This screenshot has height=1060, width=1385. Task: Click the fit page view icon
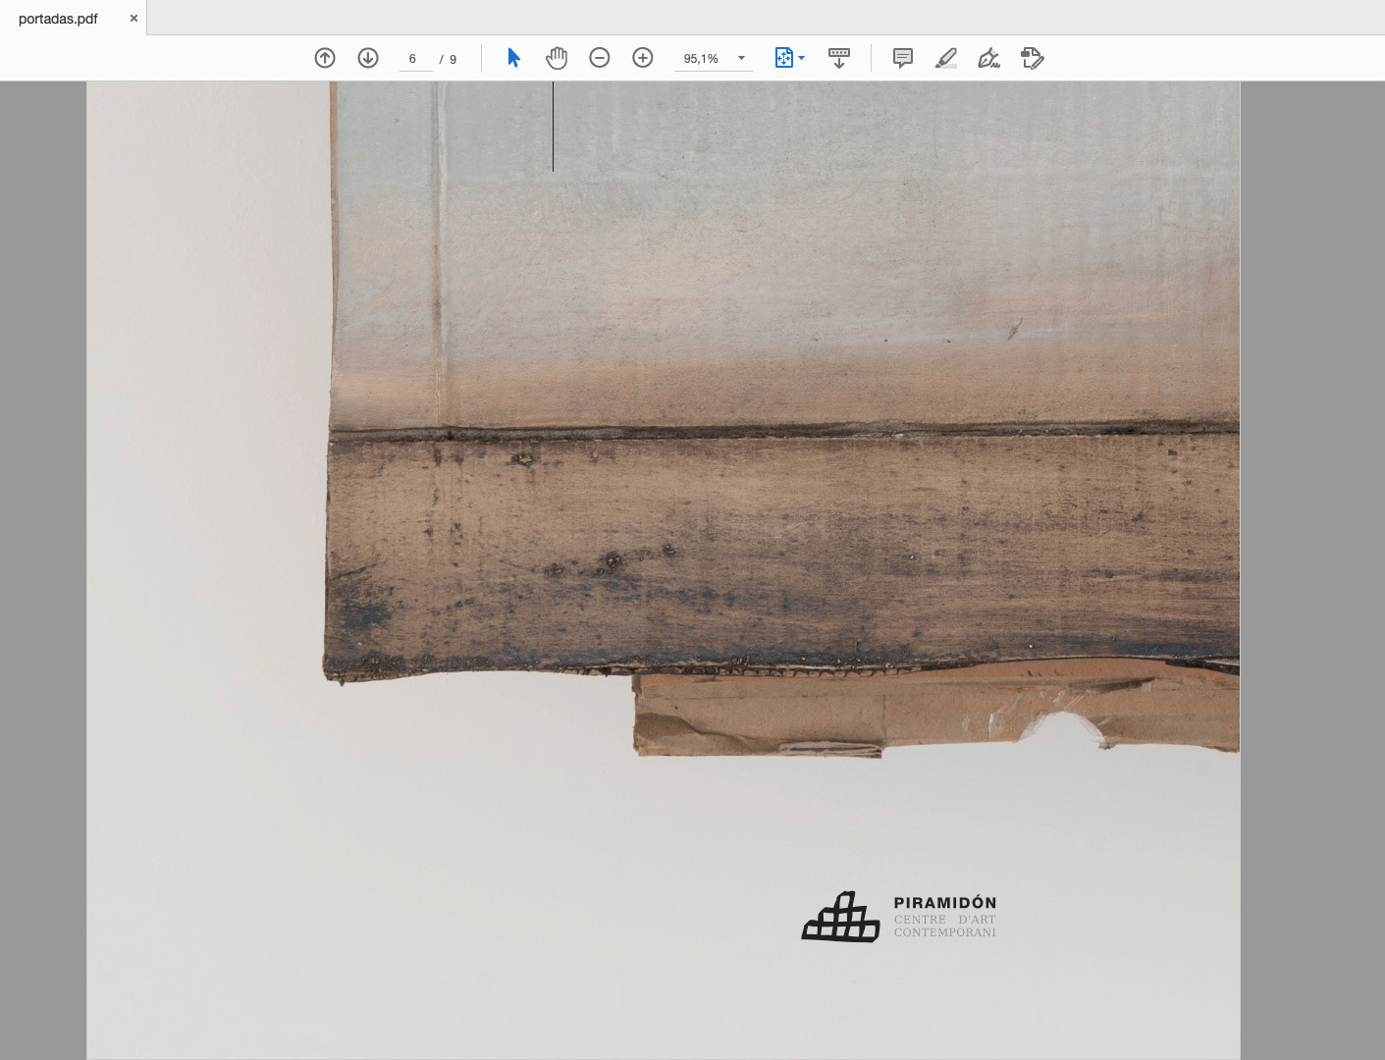tap(783, 58)
